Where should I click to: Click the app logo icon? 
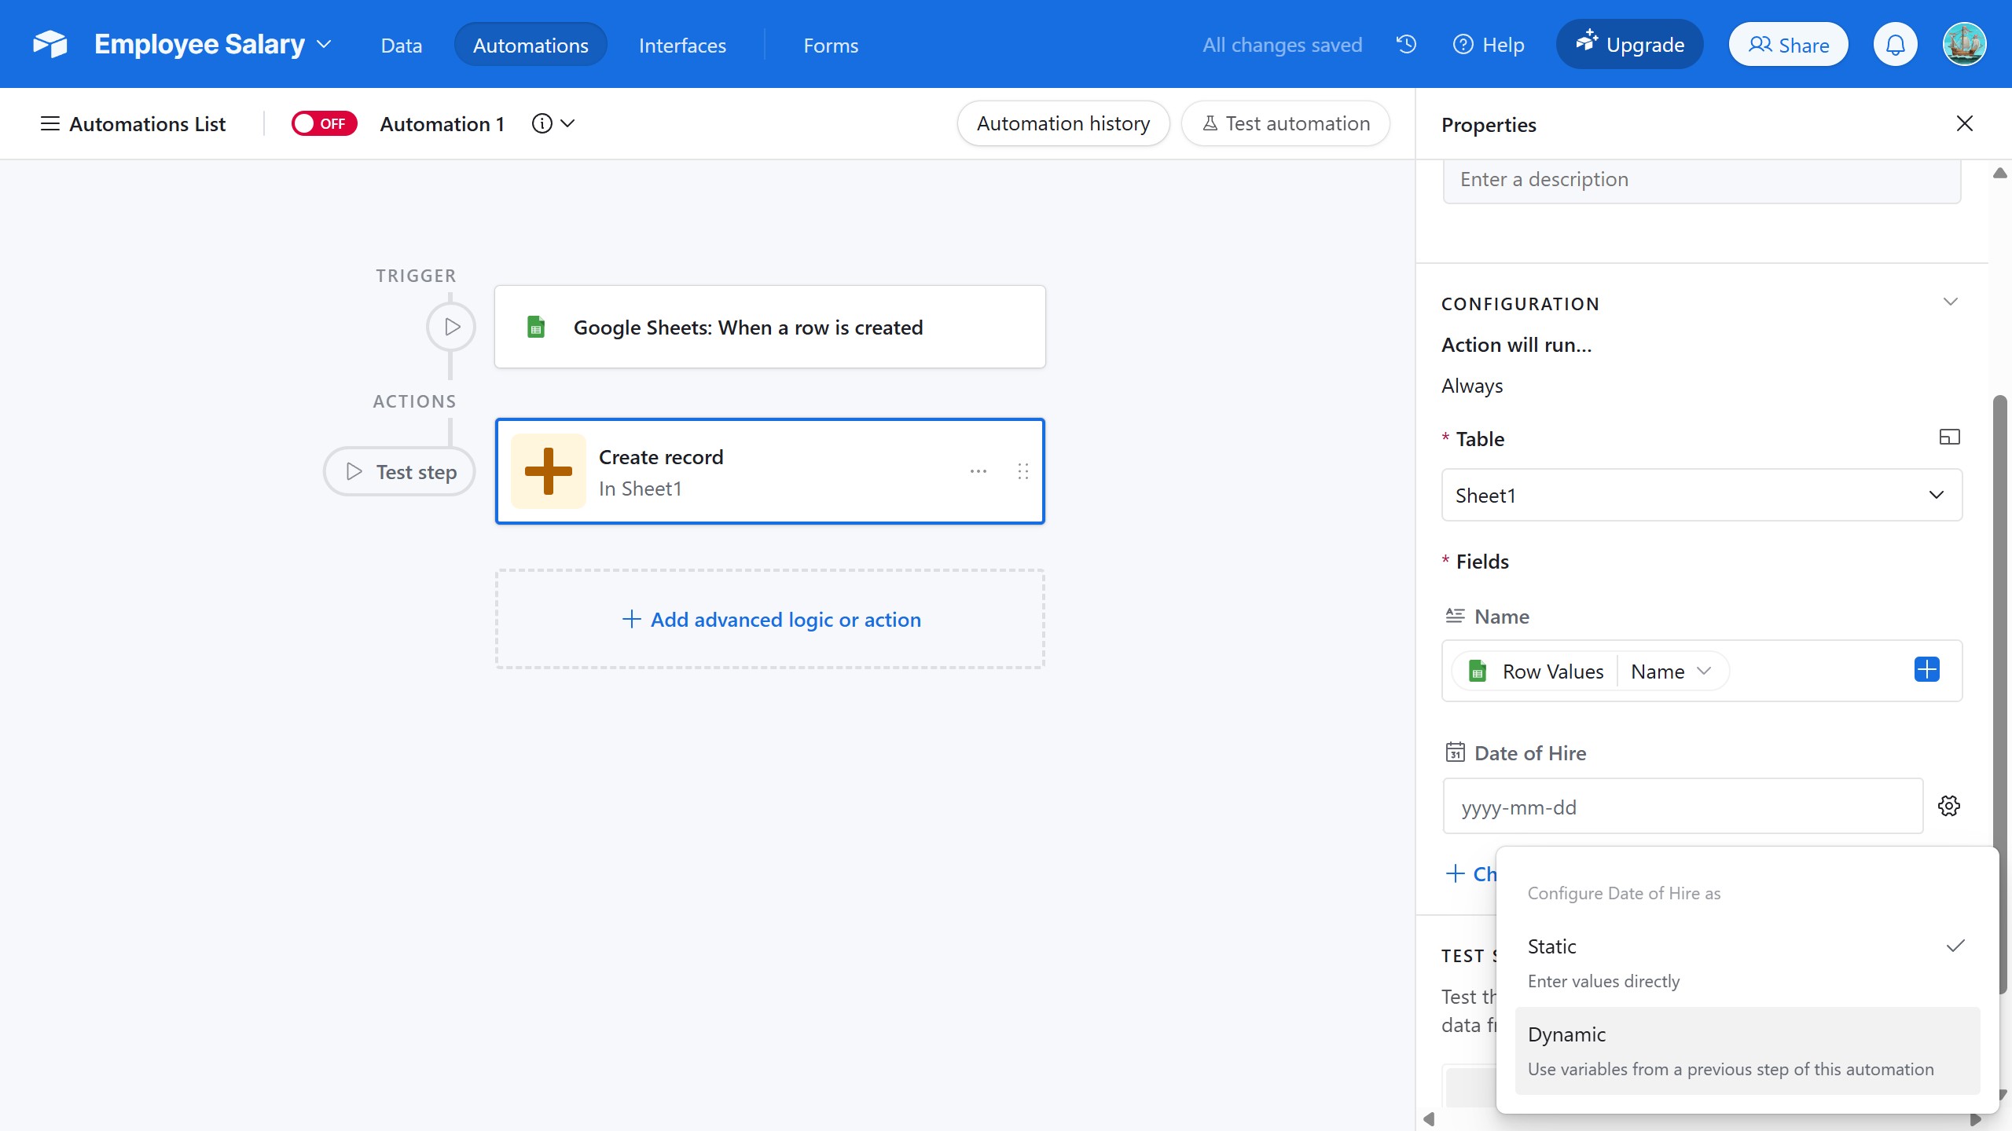pyautogui.click(x=50, y=44)
